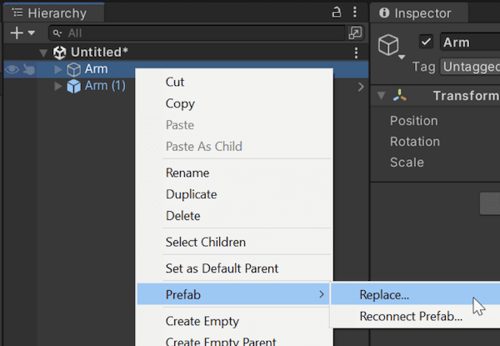Toggle the Arm active checkbox in Inspector
The width and height of the screenshot is (500, 346).
[x=426, y=42]
